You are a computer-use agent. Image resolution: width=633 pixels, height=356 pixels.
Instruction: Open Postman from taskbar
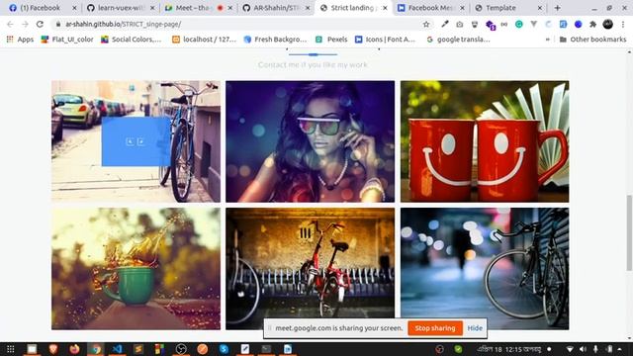click(202, 349)
